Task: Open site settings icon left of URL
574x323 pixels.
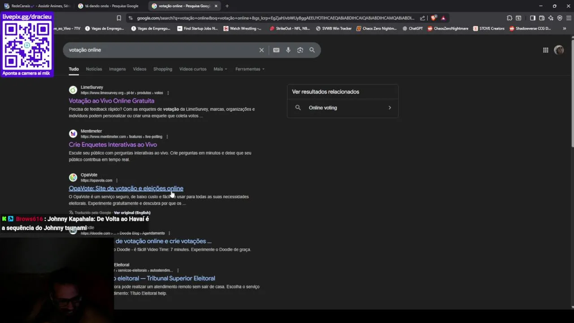Action: click(130, 18)
